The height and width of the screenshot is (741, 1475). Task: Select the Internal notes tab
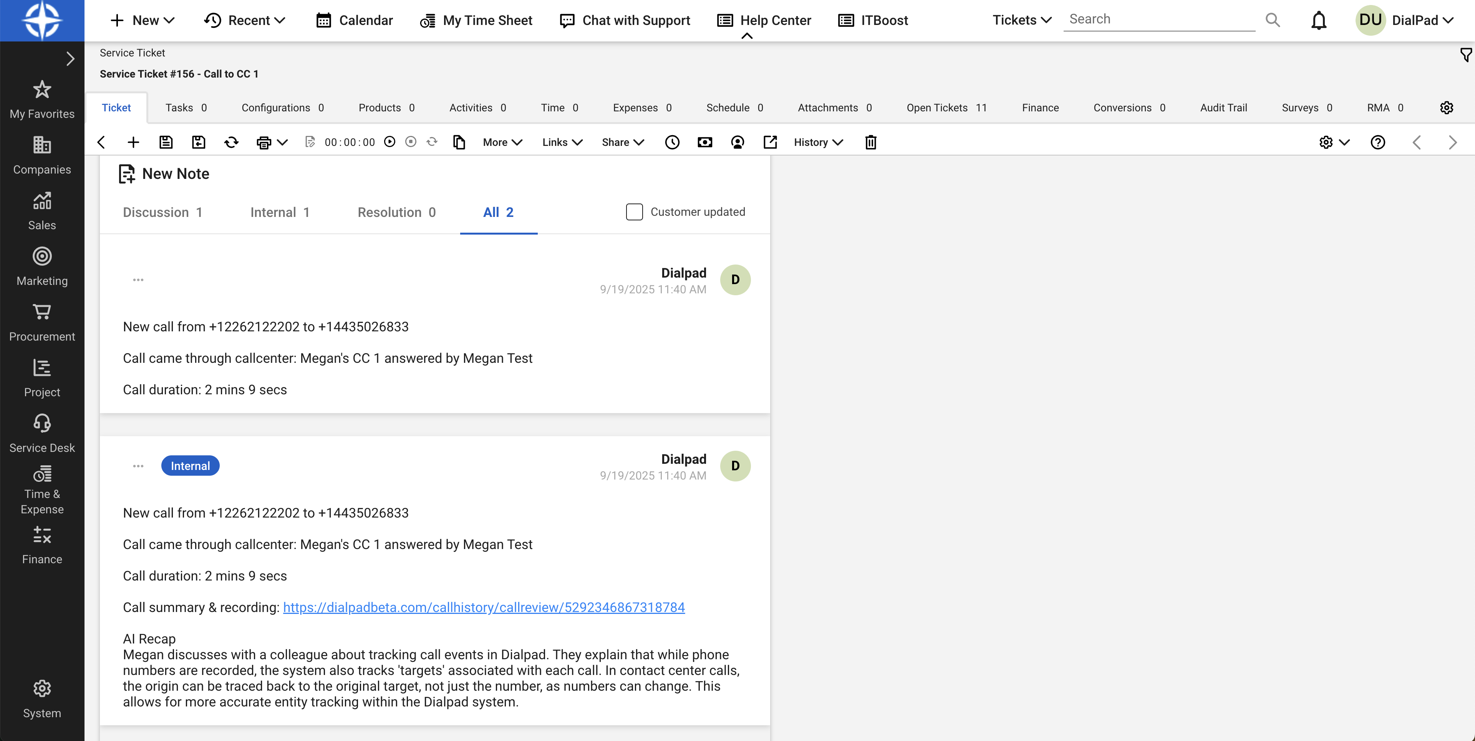(280, 212)
